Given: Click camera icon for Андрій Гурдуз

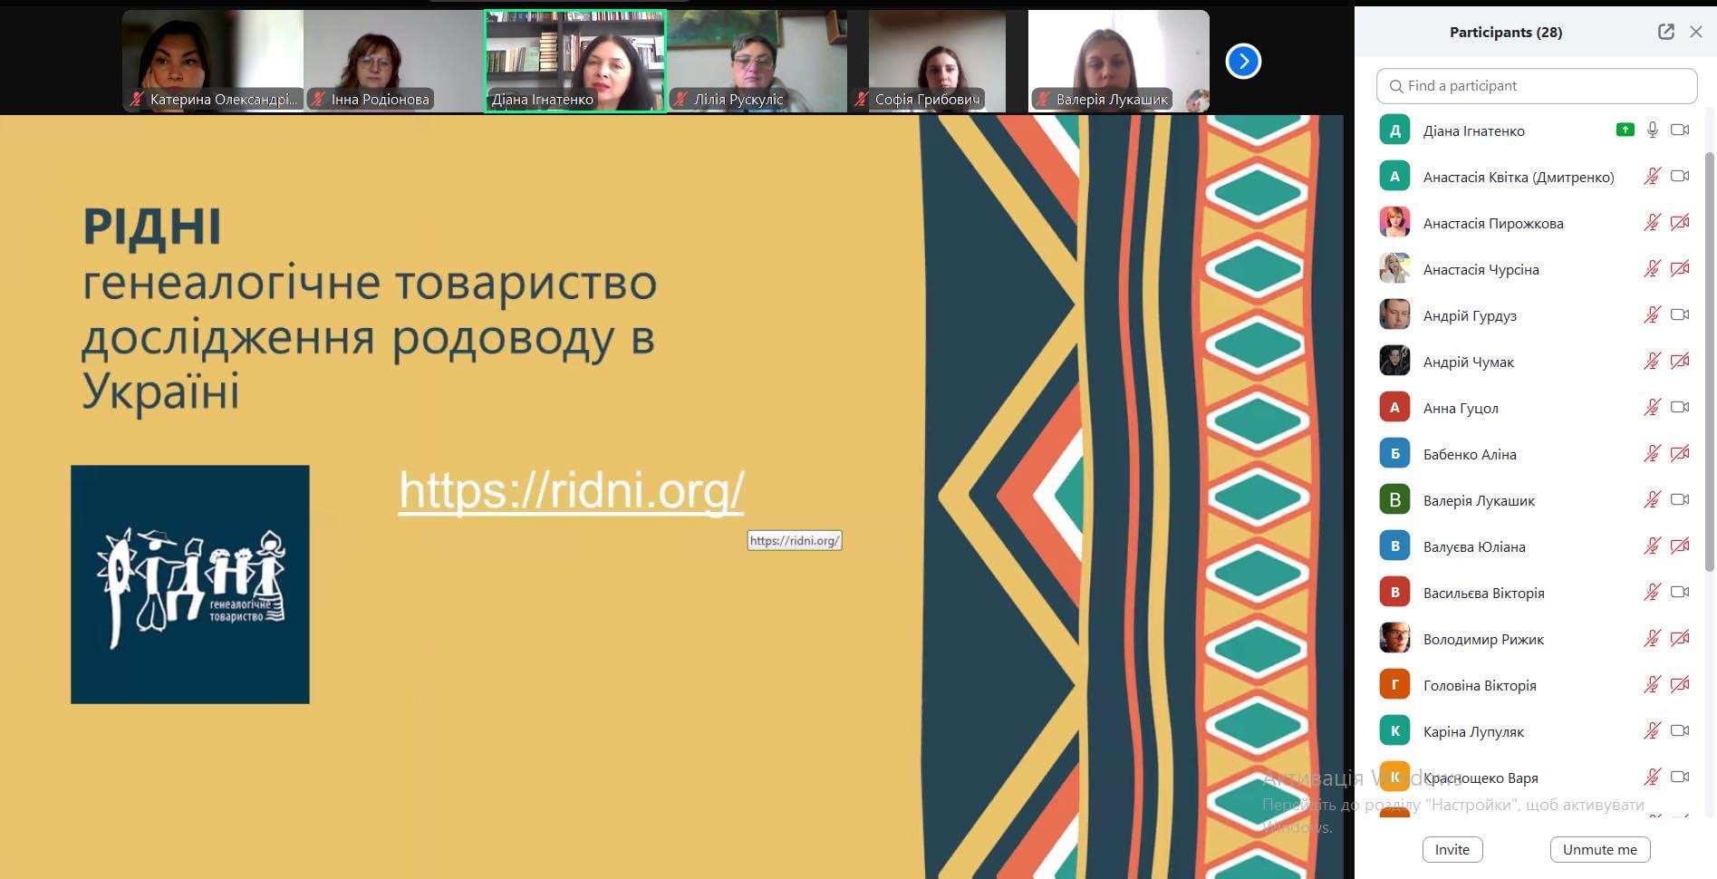Looking at the screenshot, I should (x=1680, y=314).
